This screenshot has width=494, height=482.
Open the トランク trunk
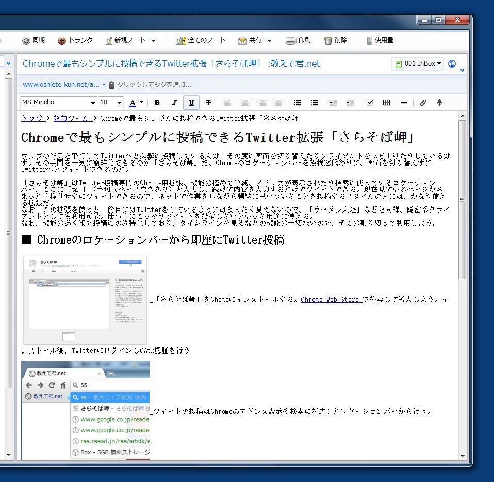75,40
